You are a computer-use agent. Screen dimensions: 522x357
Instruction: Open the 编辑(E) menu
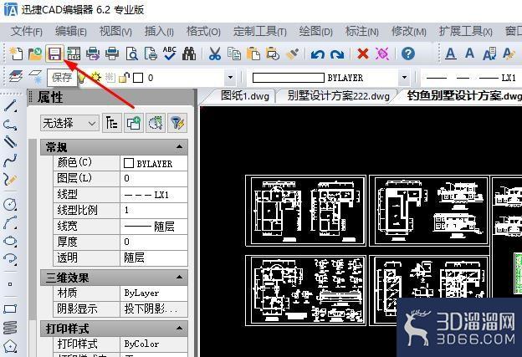pos(71,32)
